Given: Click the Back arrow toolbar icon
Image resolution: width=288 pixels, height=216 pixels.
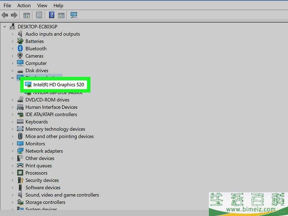Looking at the screenshot, I should tap(5, 15).
